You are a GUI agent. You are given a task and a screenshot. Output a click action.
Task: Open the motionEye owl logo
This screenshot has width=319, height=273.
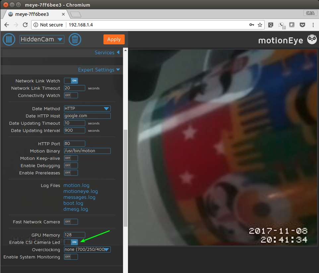pos(312,39)
